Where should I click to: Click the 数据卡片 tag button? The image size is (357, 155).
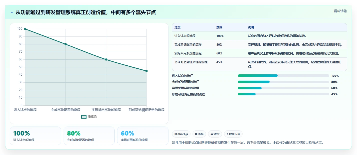pyautogui.click(x=233, y=134)
